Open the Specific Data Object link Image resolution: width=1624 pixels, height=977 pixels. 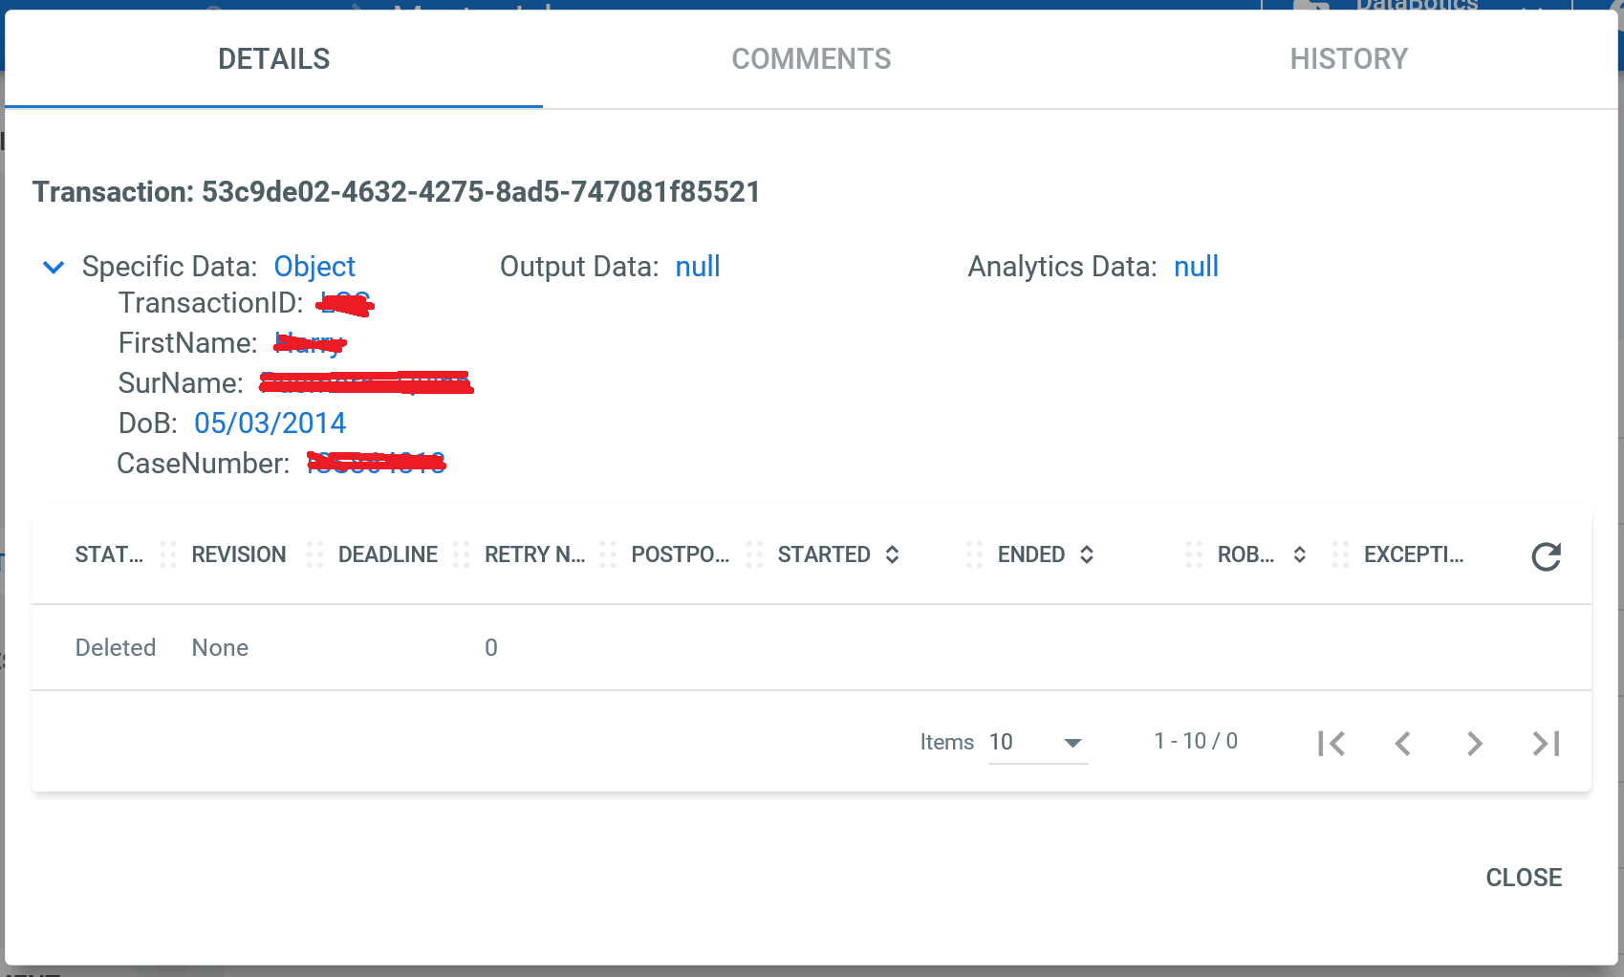pos(314,266)
